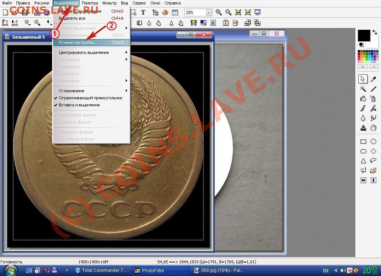Select the Smudge finger tool
This screenshot has width=381, height=276.
pos(373,118)
